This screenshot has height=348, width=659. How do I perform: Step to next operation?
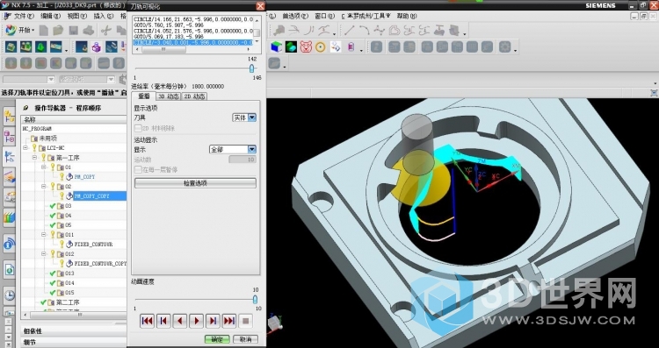213,321
